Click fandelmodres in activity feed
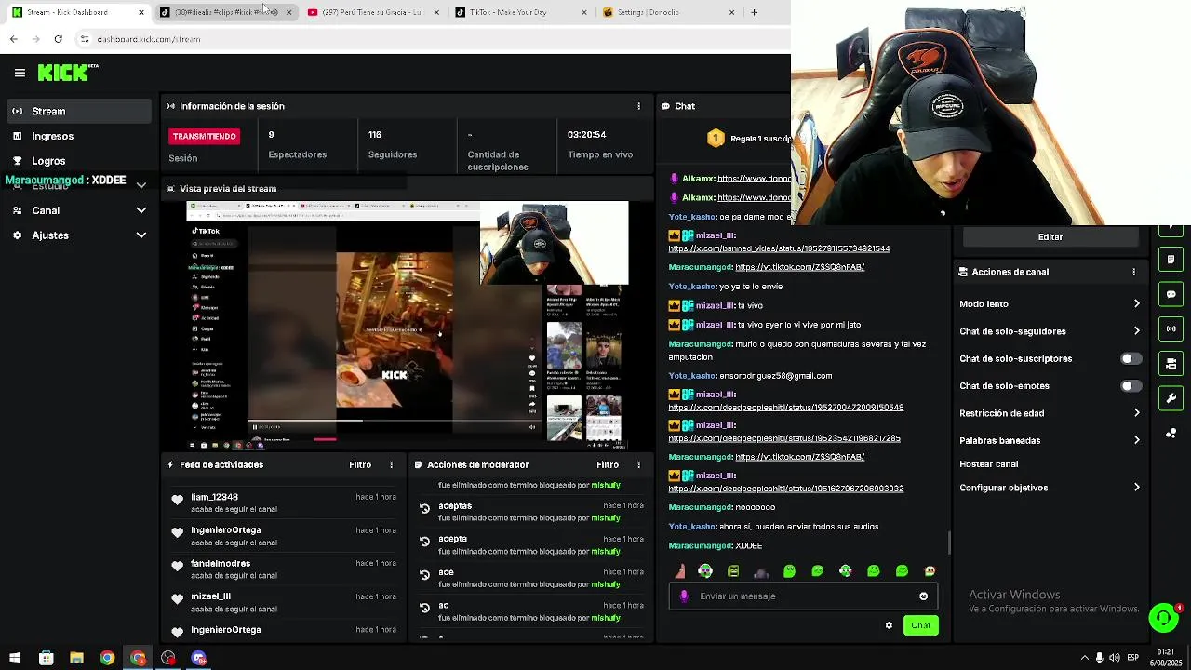 (x=221, y=564)
